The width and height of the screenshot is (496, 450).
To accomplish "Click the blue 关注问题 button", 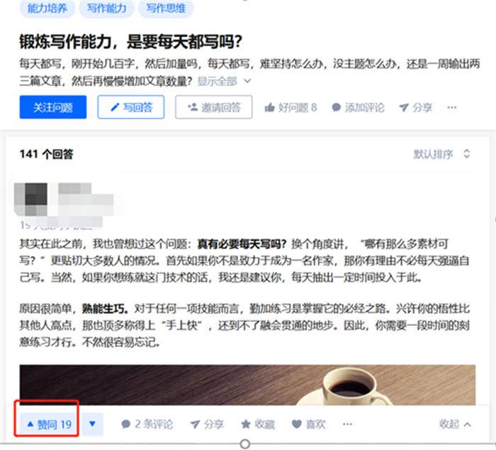I will point(53,107).
